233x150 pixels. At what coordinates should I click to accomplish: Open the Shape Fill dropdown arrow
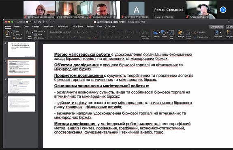pos(206,32)
